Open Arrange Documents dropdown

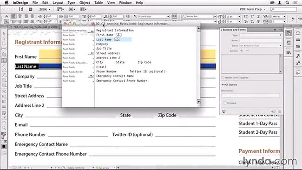[83, 9]
